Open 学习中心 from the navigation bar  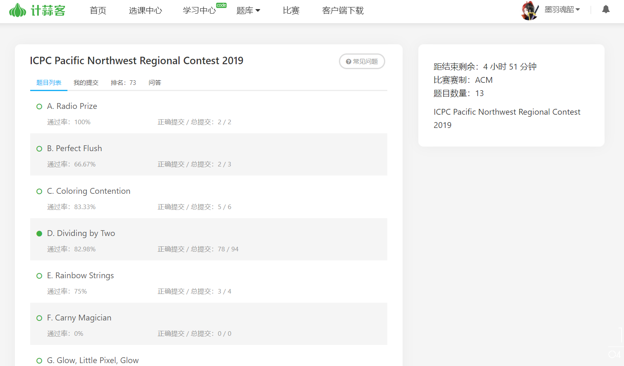pos(199,11)
